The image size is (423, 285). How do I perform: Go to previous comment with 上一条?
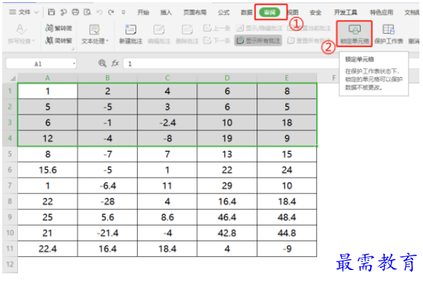click(x=217, y=28)
